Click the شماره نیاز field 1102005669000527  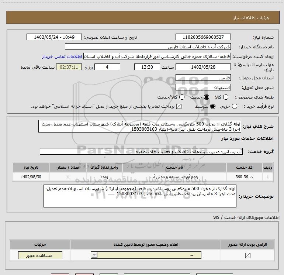pyautogui.click(x=203, y=37)
